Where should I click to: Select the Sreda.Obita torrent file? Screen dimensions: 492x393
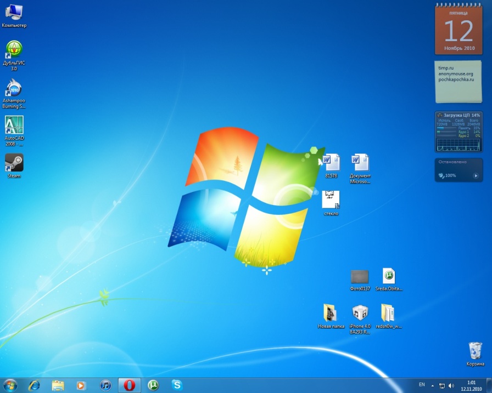(389, 280)
